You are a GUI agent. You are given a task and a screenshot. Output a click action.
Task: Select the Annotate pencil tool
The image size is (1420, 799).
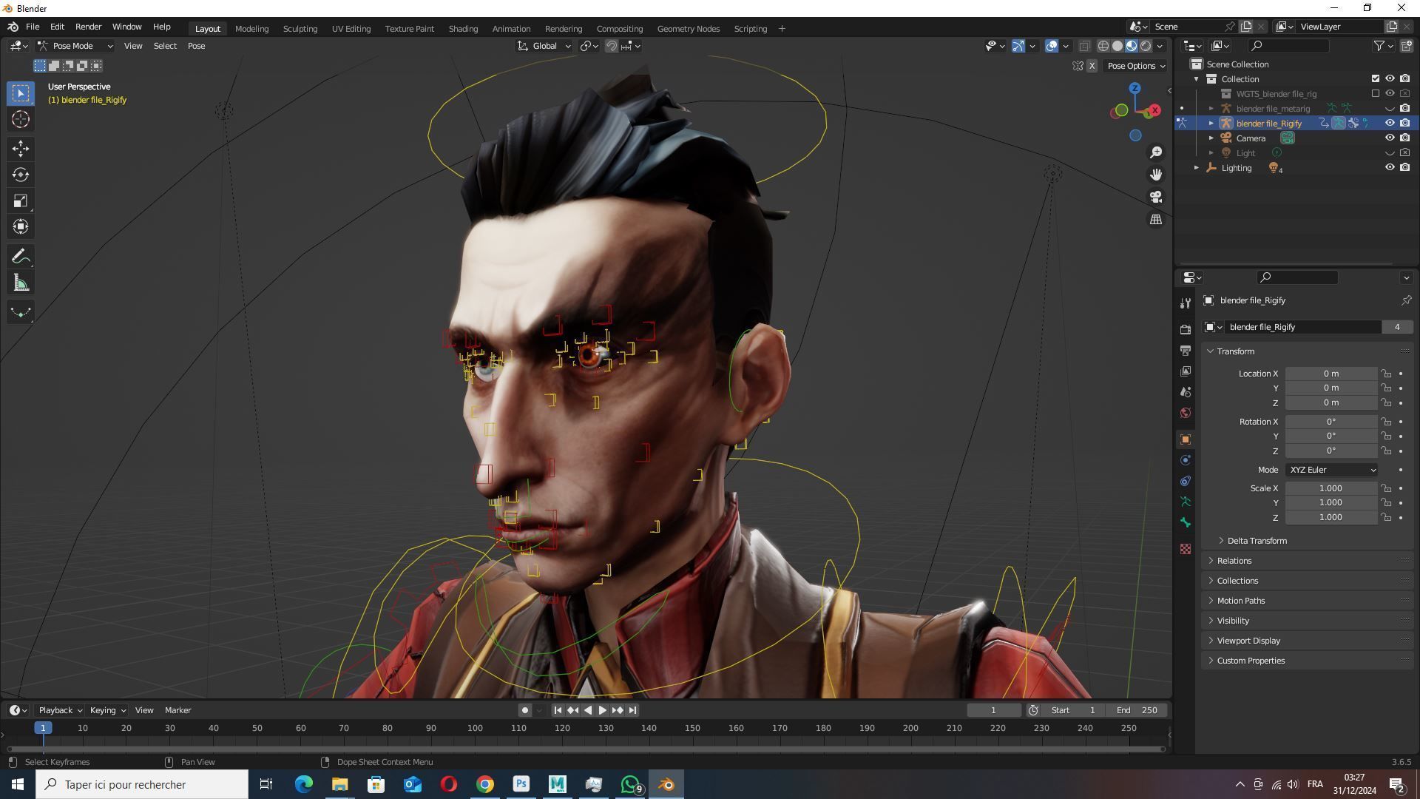[21, 257]
